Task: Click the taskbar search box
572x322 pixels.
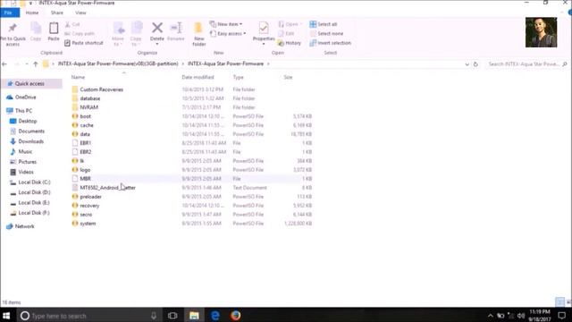Action: click(x=89, y=316)
